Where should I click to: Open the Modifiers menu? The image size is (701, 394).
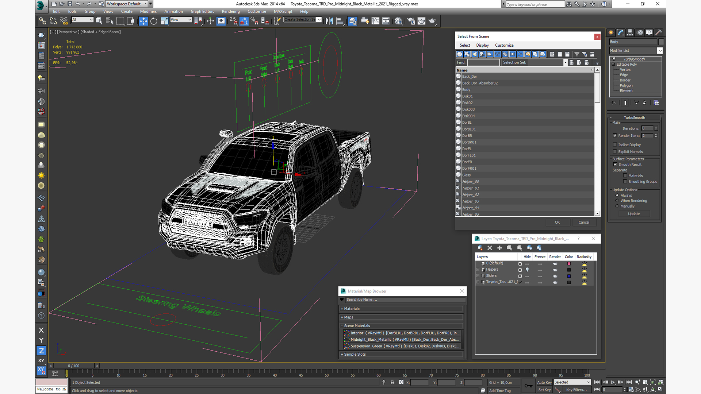(x=148, y=11)
